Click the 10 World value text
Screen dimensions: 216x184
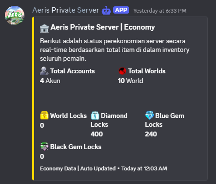click(131, 81)
